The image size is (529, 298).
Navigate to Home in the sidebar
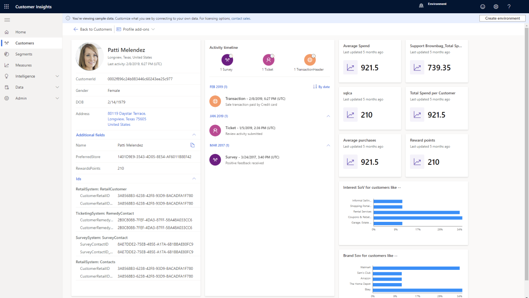point(20,32)
